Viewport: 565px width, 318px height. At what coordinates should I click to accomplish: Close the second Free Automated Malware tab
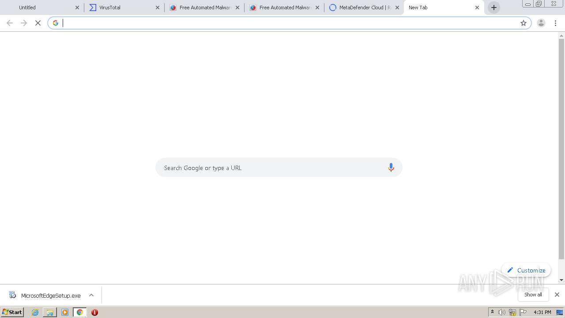[317, 8]
